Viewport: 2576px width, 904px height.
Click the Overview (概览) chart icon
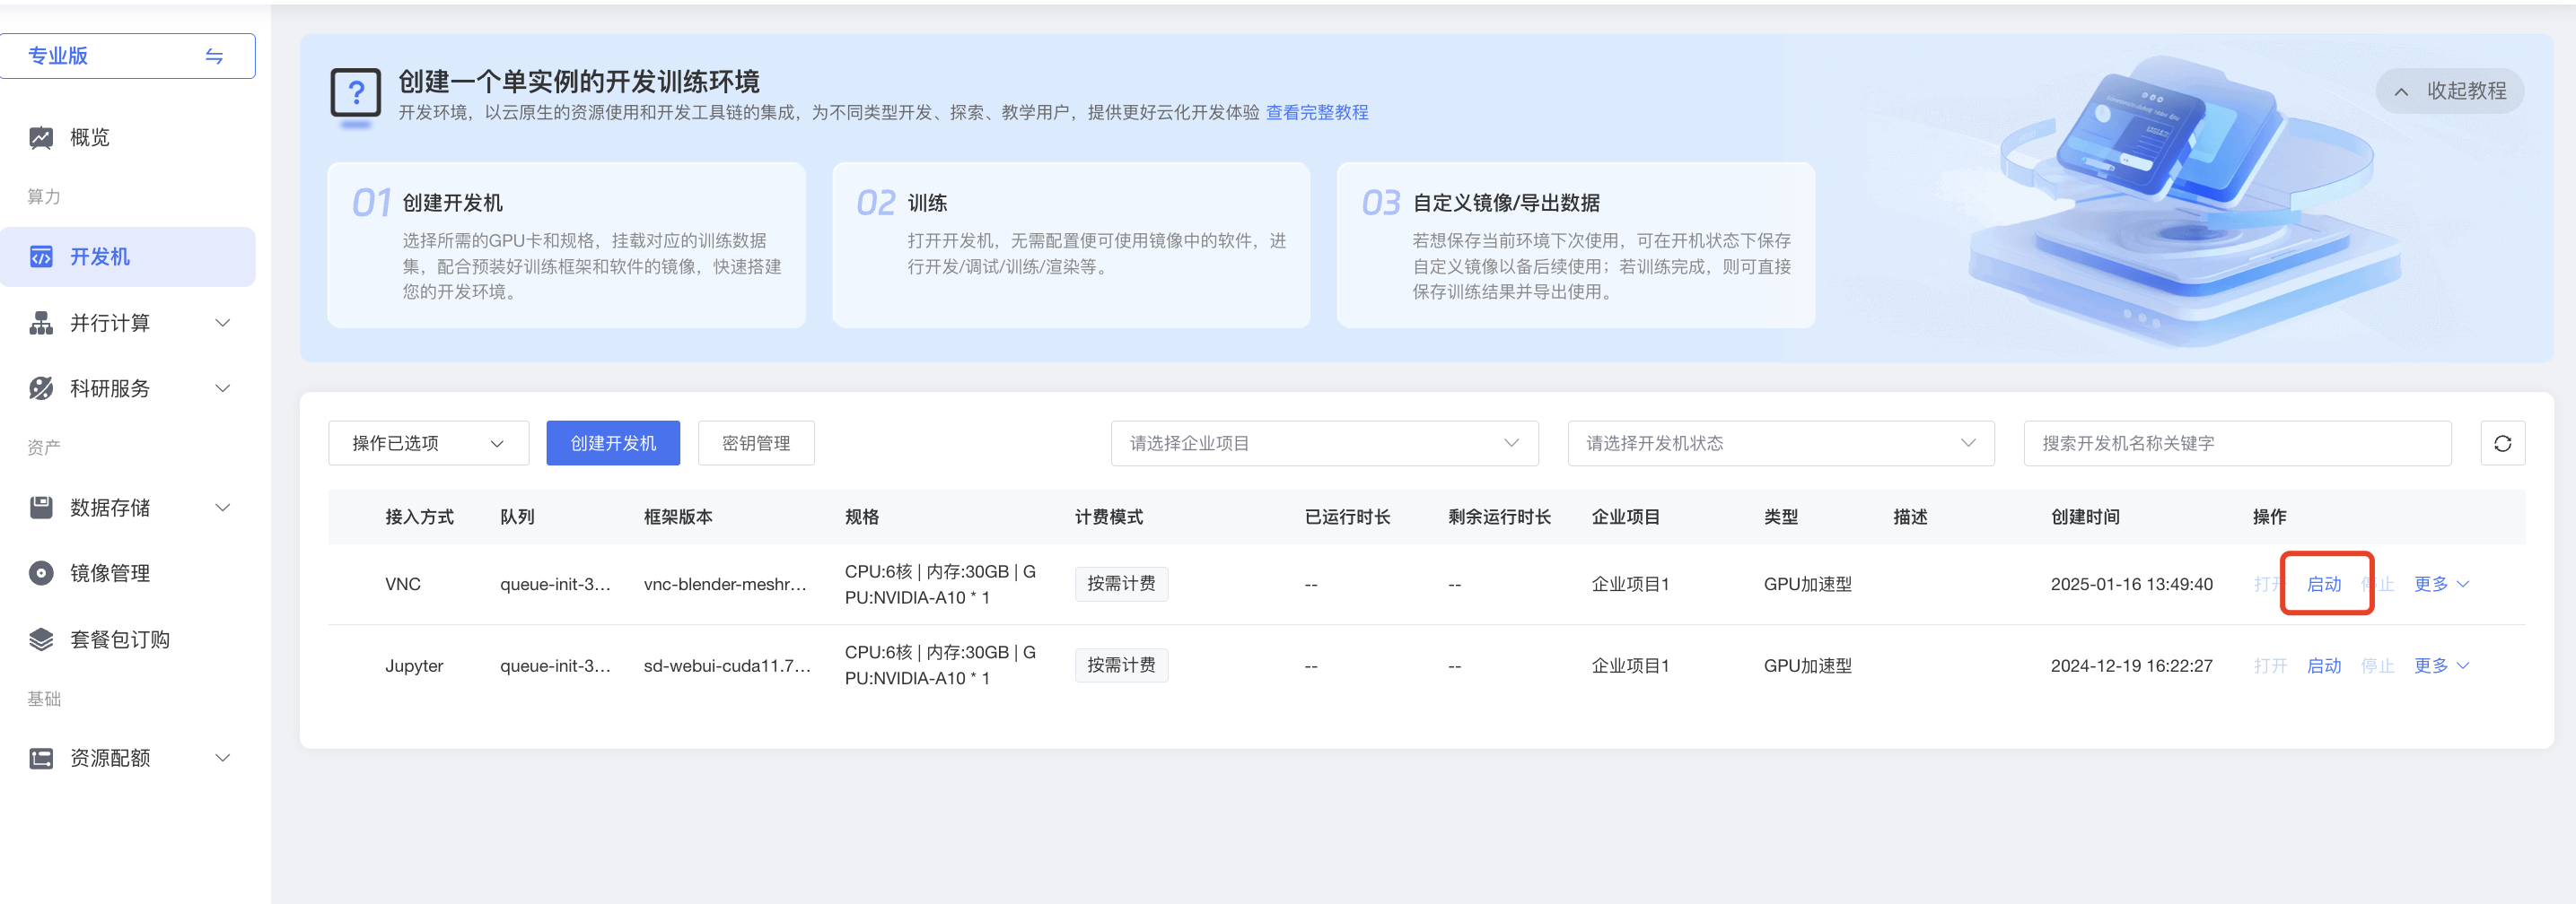(x=41, y=138)
